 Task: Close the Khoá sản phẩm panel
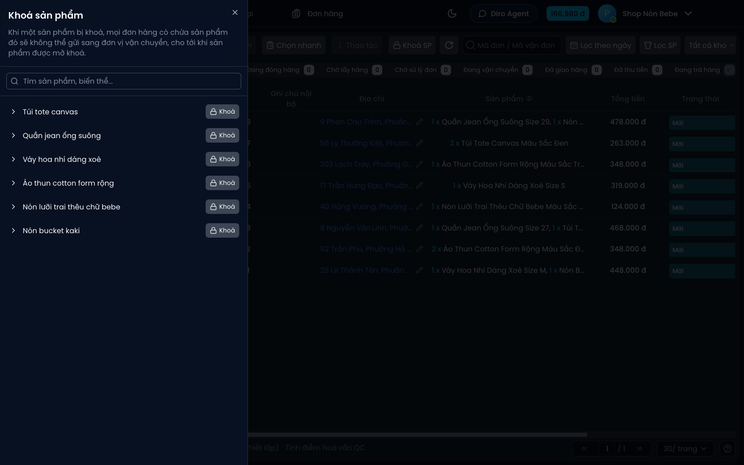pos(235,12)
